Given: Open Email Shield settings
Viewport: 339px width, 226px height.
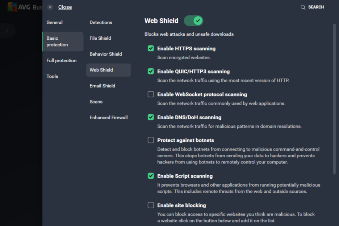Looking at the screenshot, I should 102,86.
